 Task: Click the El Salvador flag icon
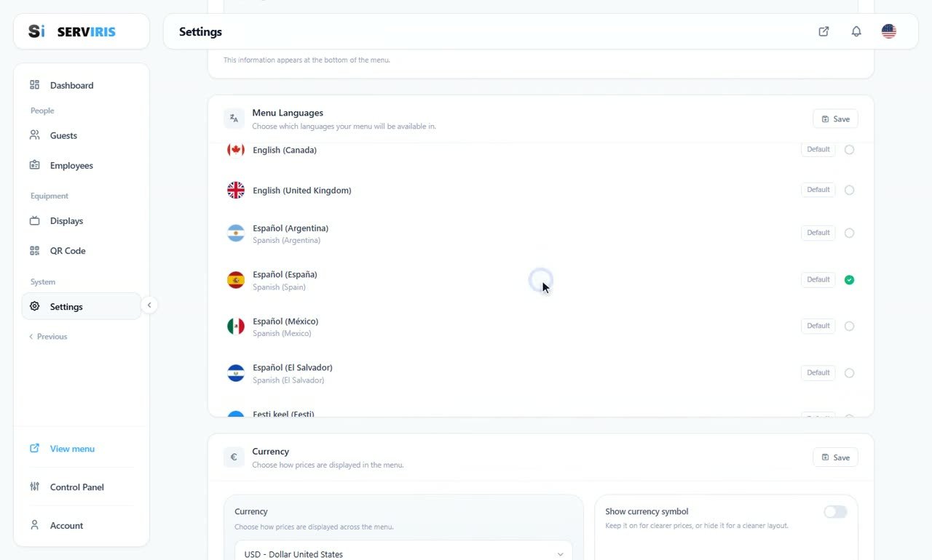236,373
